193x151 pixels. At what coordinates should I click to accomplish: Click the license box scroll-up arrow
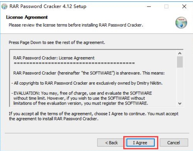coord(180,53)
